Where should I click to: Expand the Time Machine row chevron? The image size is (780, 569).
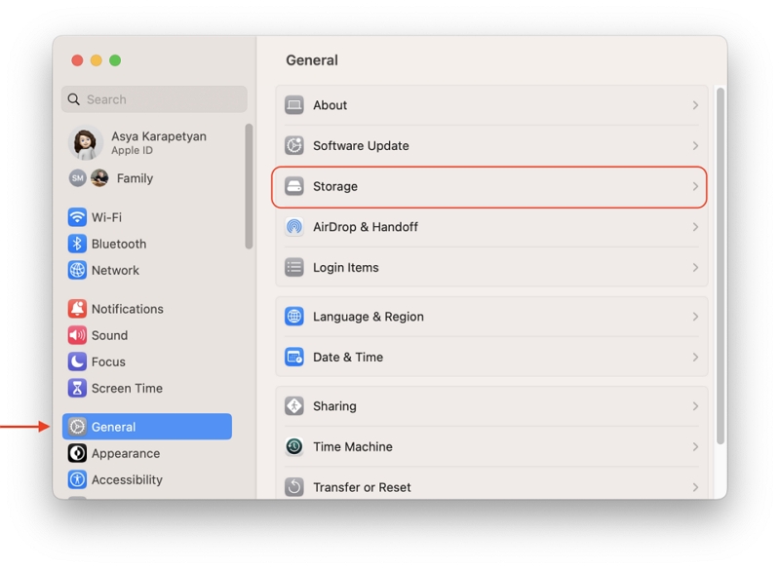pyautogui.click(x=695, y=447)
